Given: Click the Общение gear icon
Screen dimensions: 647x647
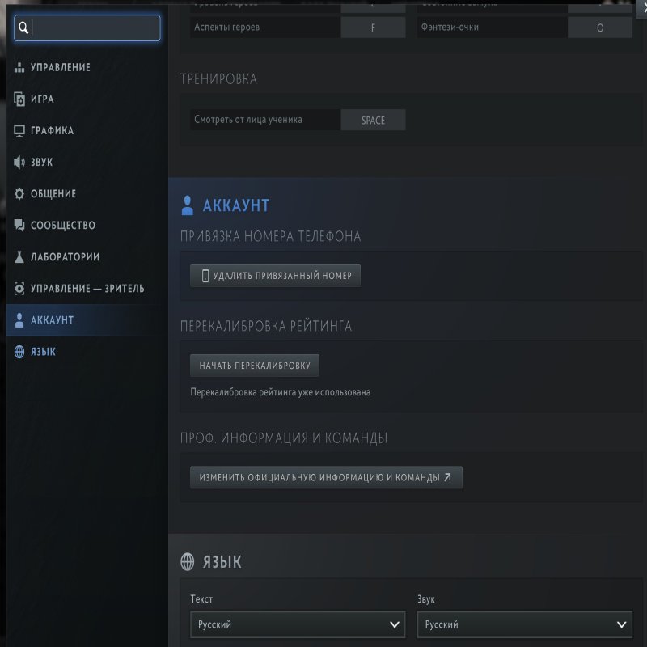Looking at the screenshot, I should 20,194.
